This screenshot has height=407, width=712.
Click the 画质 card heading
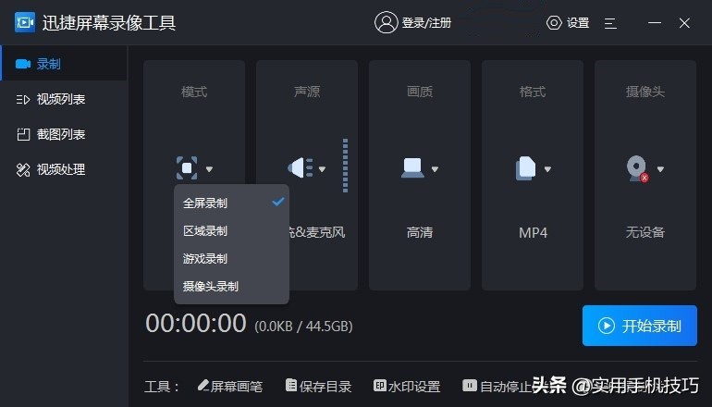coord(420,92)
